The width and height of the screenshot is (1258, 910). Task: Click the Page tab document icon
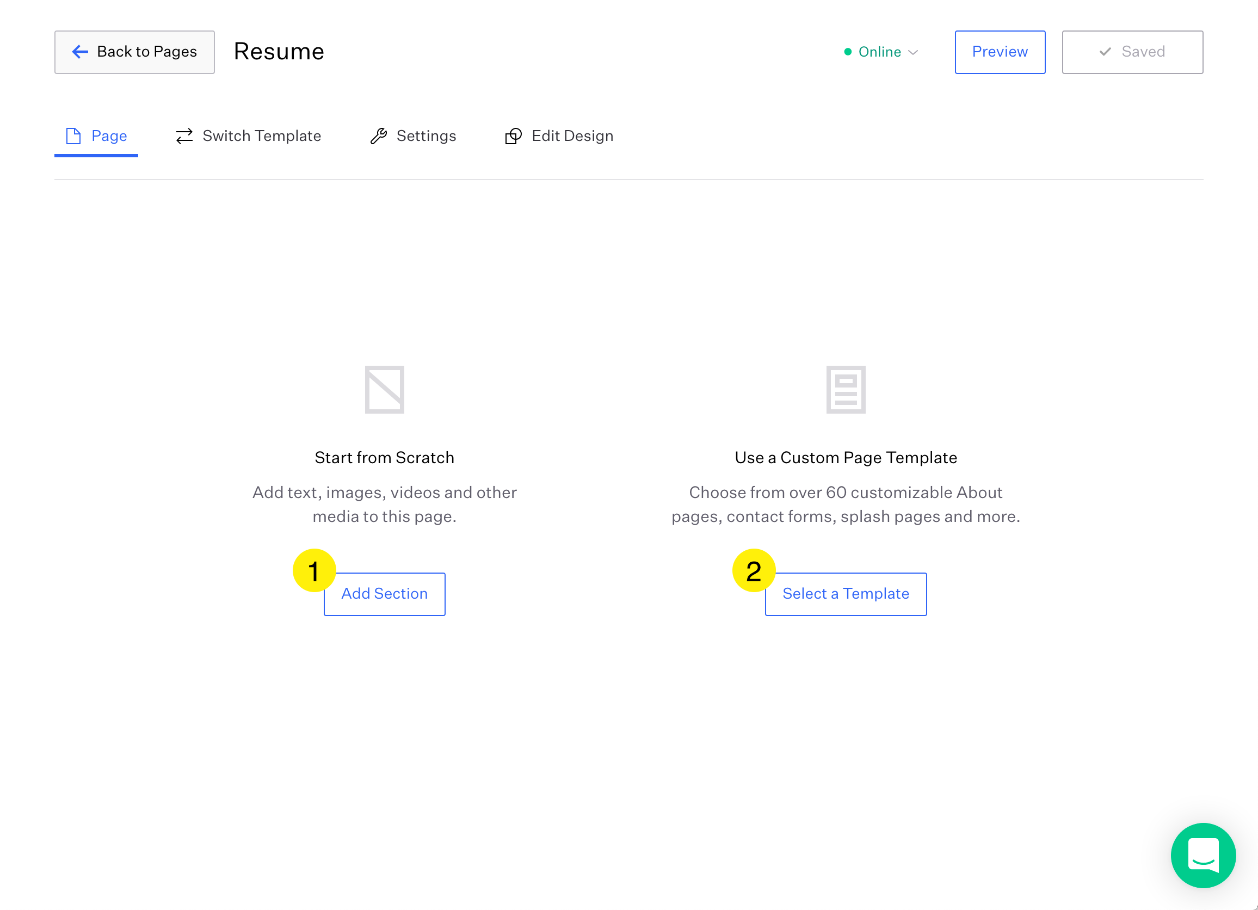(74, 136)
